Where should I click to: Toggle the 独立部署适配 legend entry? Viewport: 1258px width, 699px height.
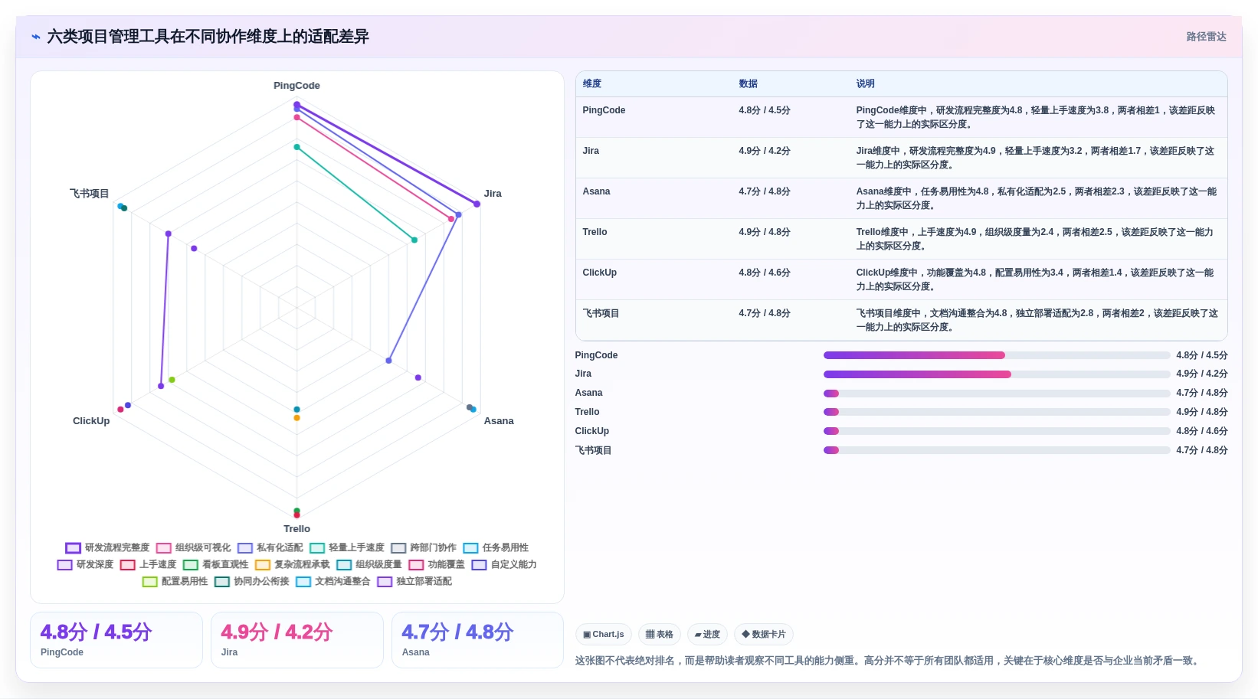(x=414, y=581)
